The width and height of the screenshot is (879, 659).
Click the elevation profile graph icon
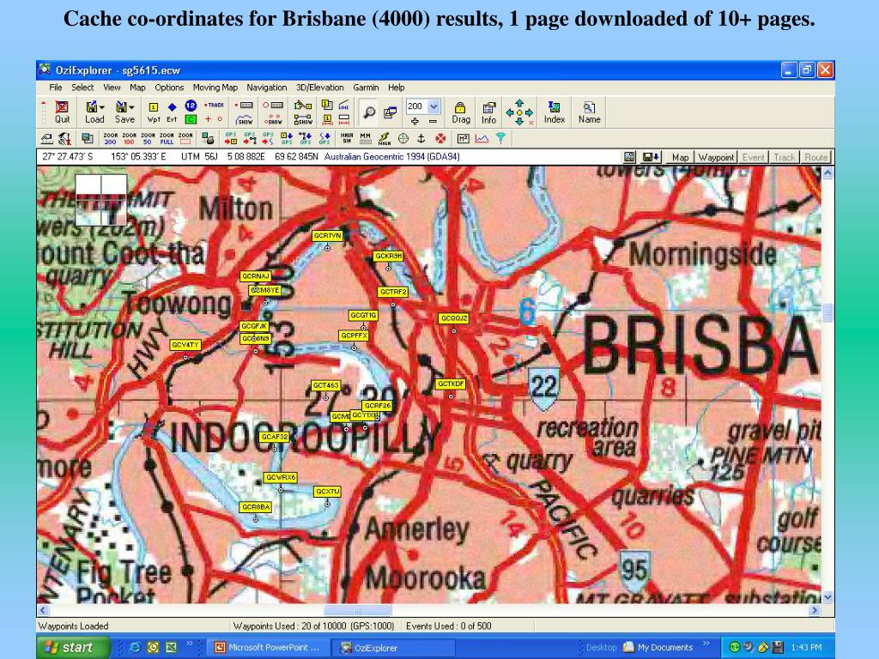tap(482, 138)
